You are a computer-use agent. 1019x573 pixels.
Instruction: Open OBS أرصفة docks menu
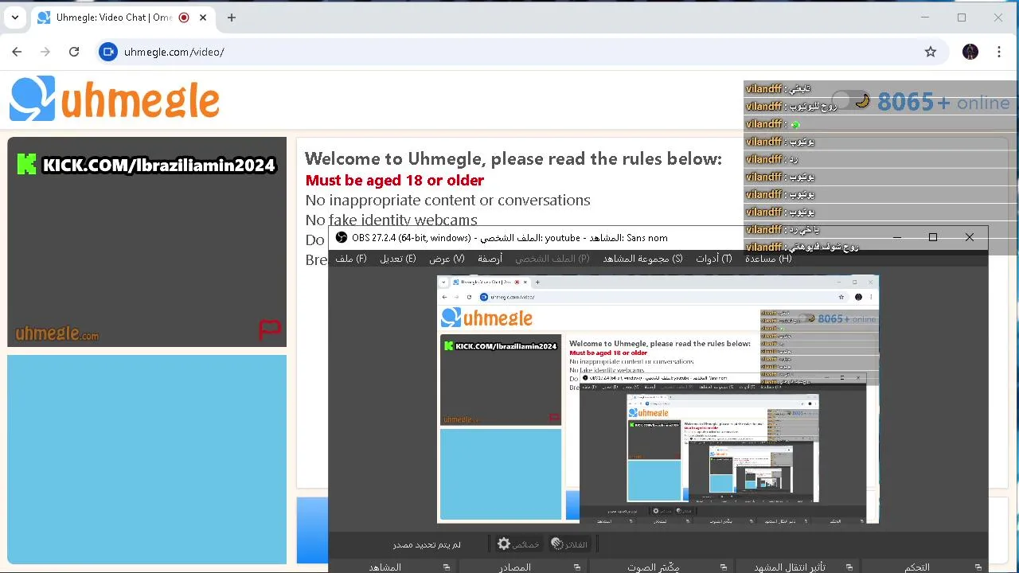click(490, 259)
